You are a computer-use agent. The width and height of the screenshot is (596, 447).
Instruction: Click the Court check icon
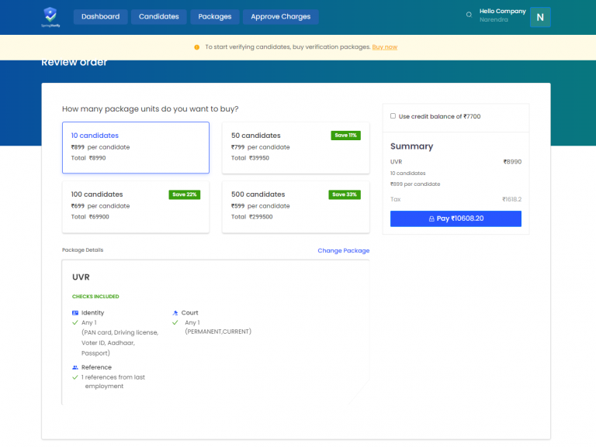pos(175,313)
